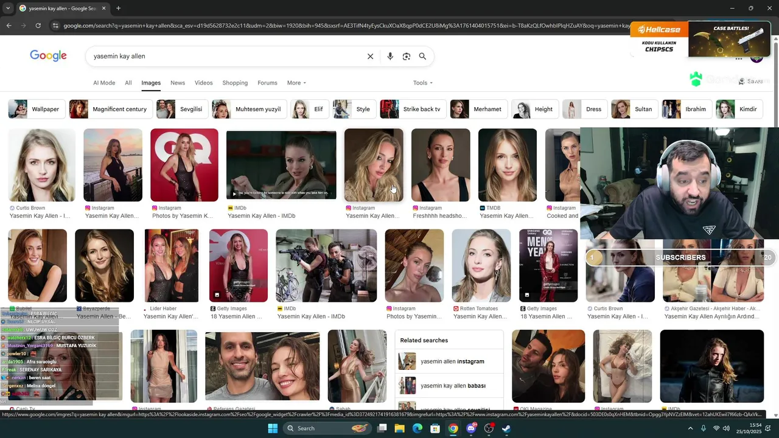Select the Elif filter chip

(x=310, y=109)
